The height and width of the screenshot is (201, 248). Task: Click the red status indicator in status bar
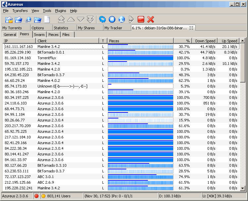(x=36, y=196)
